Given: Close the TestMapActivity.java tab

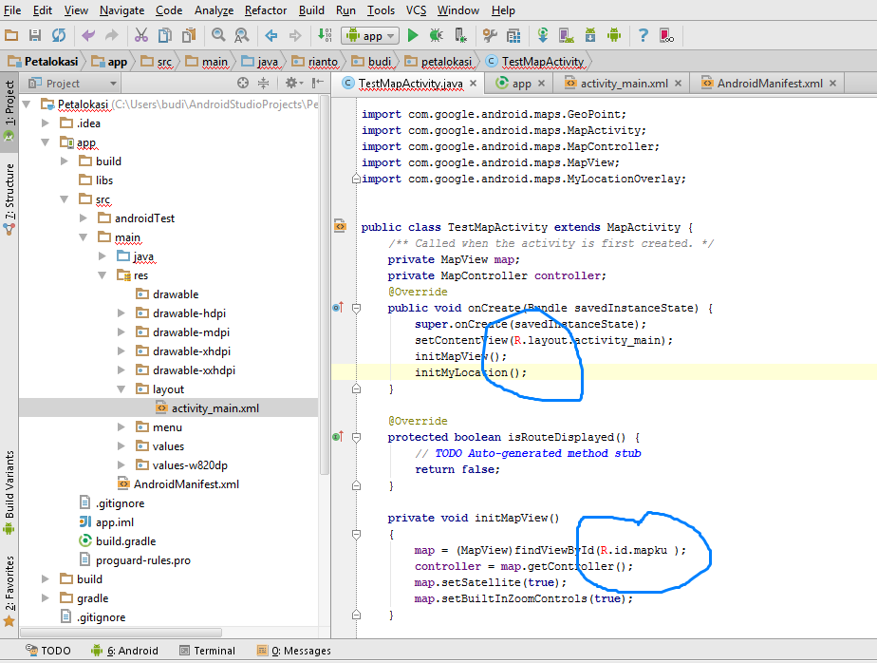Looking at the screenshot, I should click(x=474, y=83).
